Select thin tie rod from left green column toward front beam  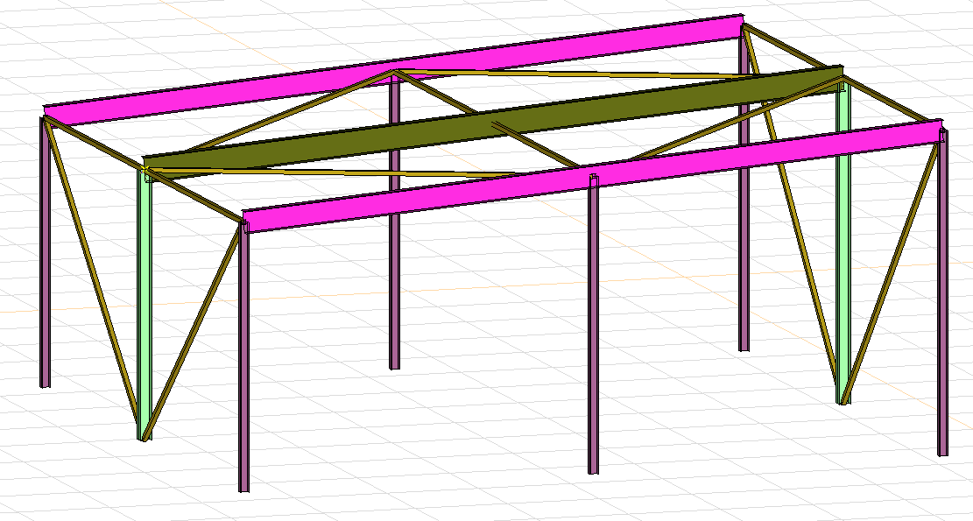pyautogui.click(x=329, y=172)
